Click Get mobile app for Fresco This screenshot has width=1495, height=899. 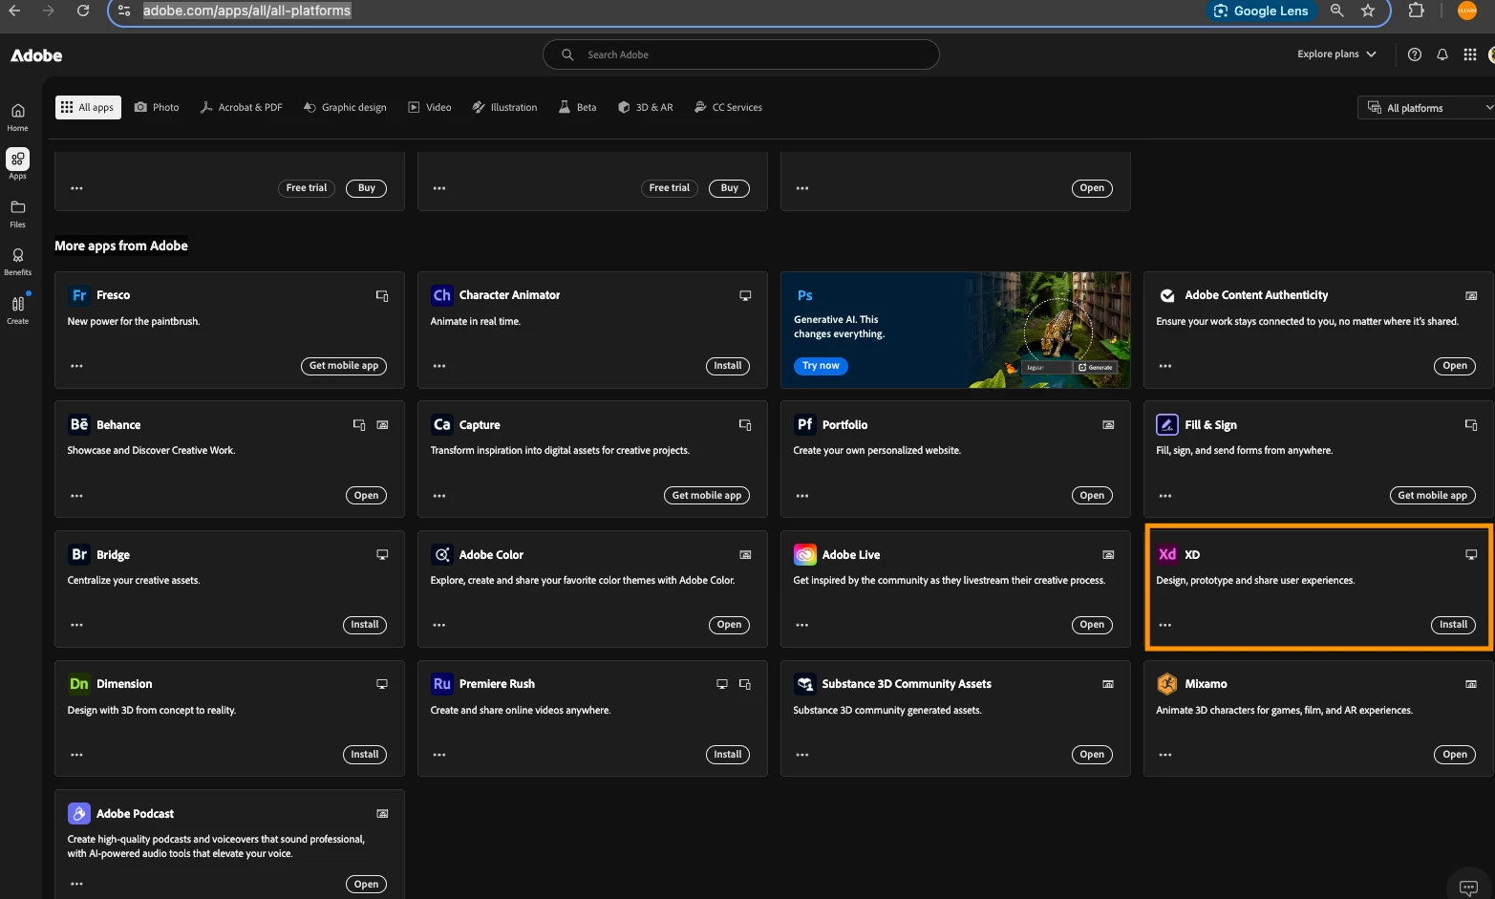pyautogui.click(x=344, y=366)
